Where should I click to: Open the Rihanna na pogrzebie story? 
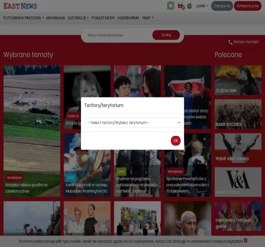point(137,173)
